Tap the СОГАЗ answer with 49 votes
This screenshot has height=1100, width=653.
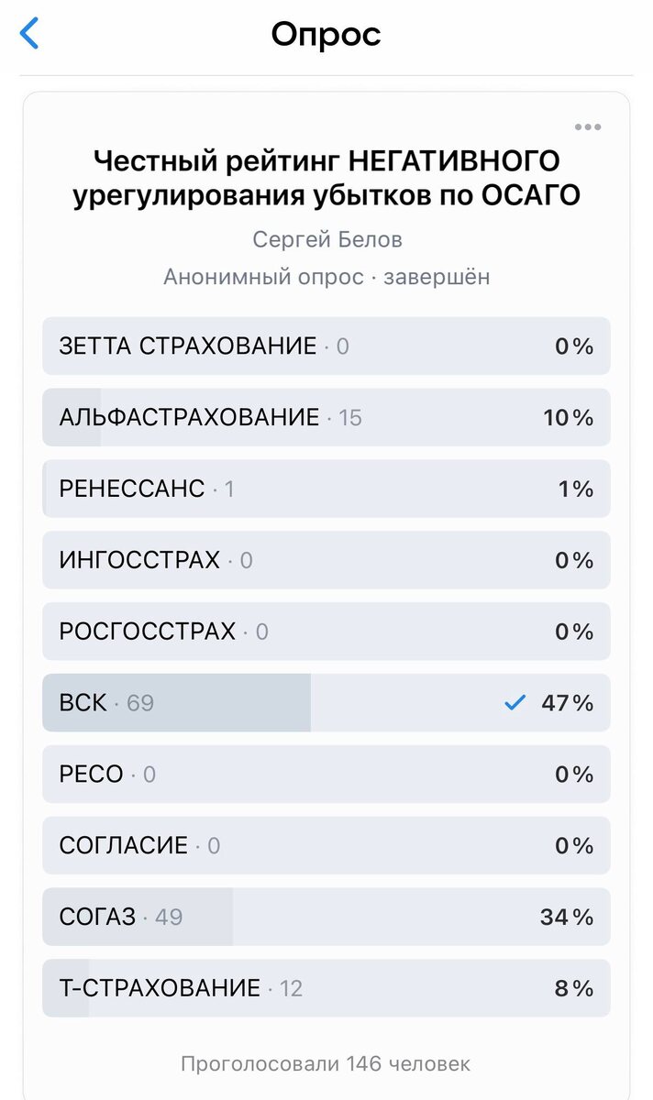pos(326,917)
